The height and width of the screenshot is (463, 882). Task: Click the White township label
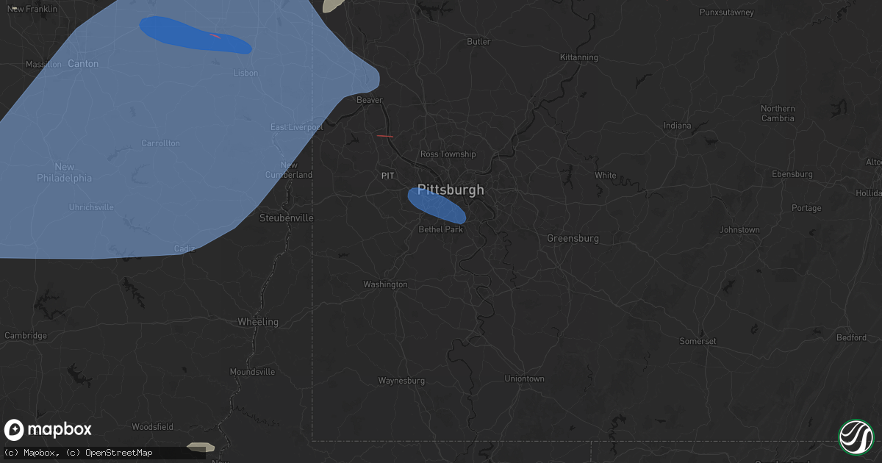click(x=606, y=176)
